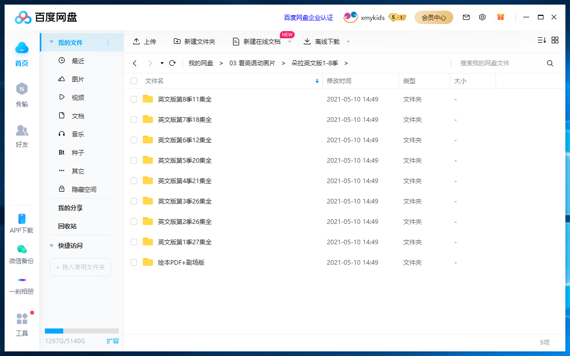Open 百度网盘企业认证 link
The width and height of the screenshot is (570, 356).
pyautogui.click(x=308, y=17)
